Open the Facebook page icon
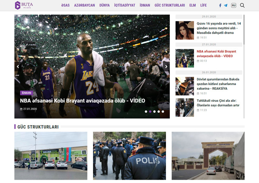Screen dimensions: 259x183 tap(220, 6)
